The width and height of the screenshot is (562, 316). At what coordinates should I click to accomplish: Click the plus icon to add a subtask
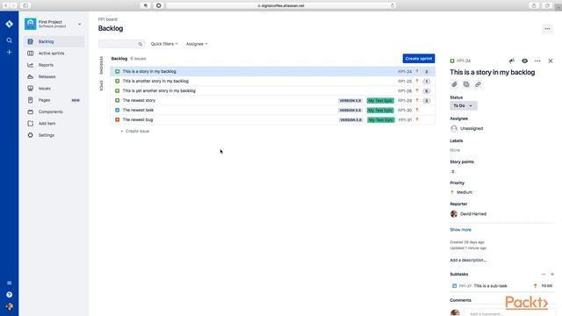(x=552, y=274)
